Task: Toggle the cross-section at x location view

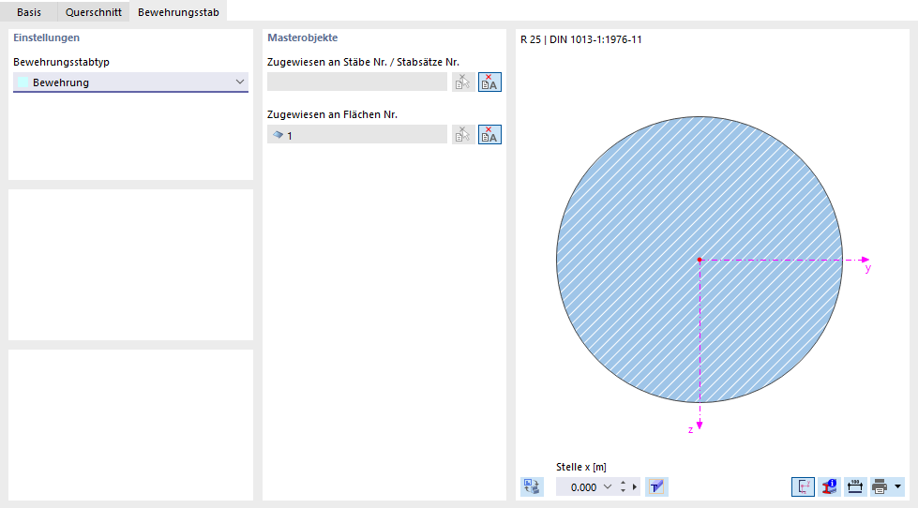Action: (656, 486)
